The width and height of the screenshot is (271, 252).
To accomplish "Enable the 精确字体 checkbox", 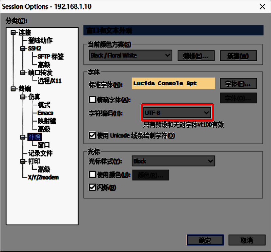I will coord(92,99).
